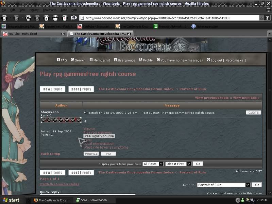This screenshot has height=204, width=272.
Task: Expand the address bar URL dropdown
Action: pyautogui.click(x=261, y=18)
